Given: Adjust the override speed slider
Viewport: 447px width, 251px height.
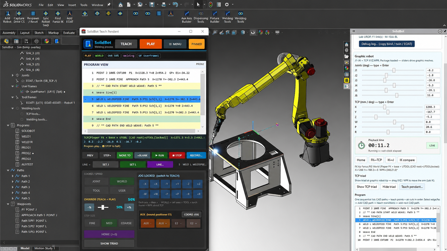Looking at the screenshot, I should coord(103,207).
